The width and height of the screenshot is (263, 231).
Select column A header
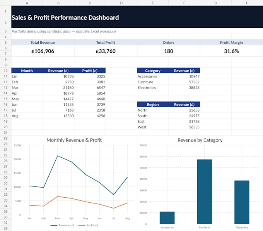[27, 3]
